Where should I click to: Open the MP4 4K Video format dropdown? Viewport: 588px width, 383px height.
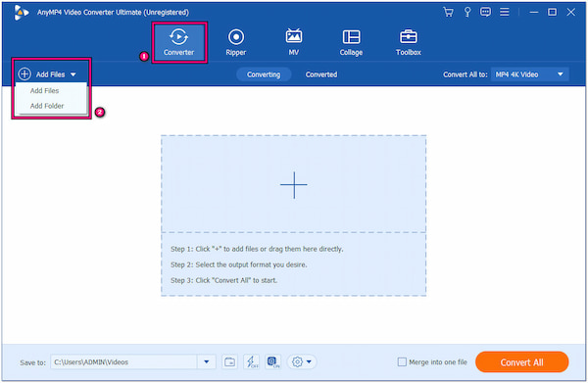530,74
